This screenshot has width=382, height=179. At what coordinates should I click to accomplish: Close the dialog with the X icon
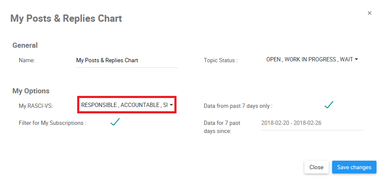click(370, 13)
